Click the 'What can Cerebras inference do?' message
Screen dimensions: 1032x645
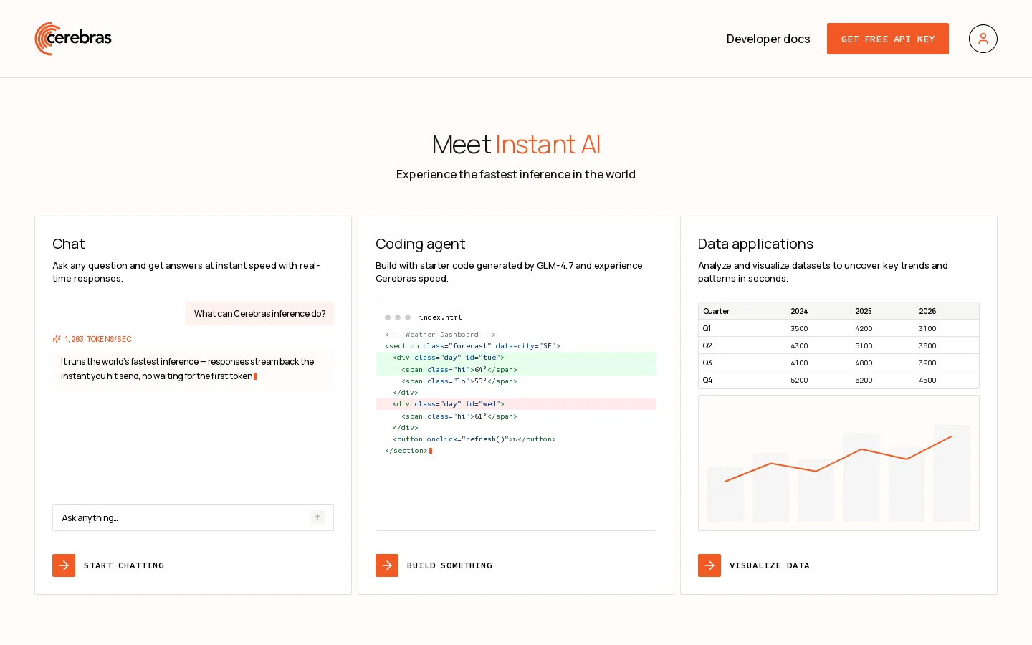coord(259,313)
